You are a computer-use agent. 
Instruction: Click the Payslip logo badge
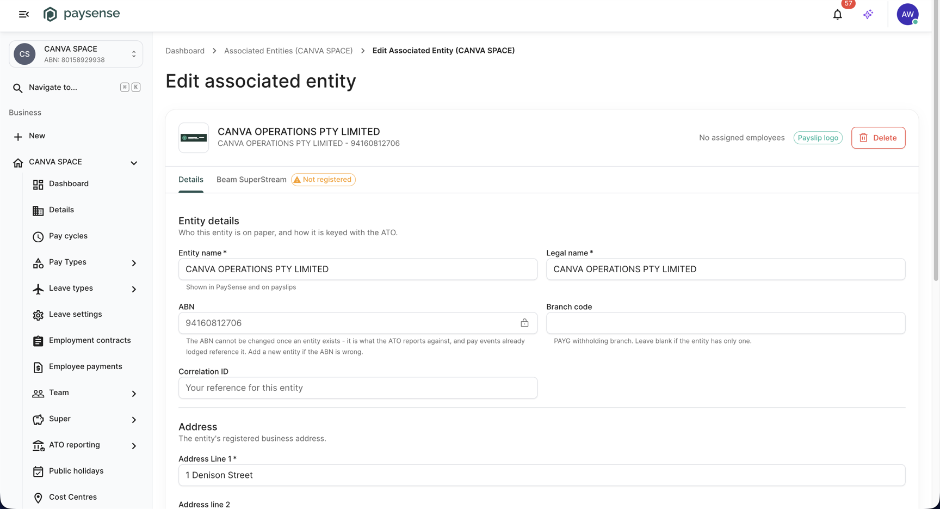[x=818, y=138]
